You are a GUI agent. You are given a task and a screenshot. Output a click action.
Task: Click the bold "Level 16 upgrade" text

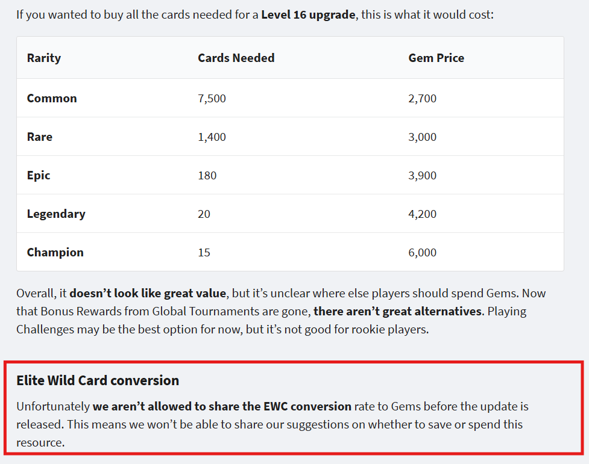coord(308,14)
